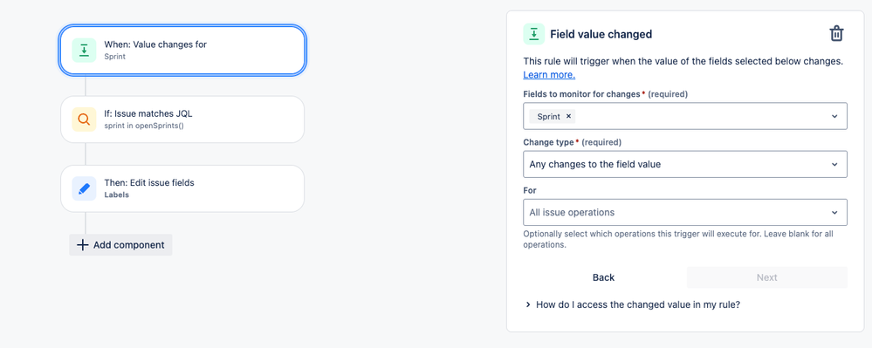The width and height of the screenshot is (872, 348).
Task: Open the Change type dropdown
Action: click(685, 164)
